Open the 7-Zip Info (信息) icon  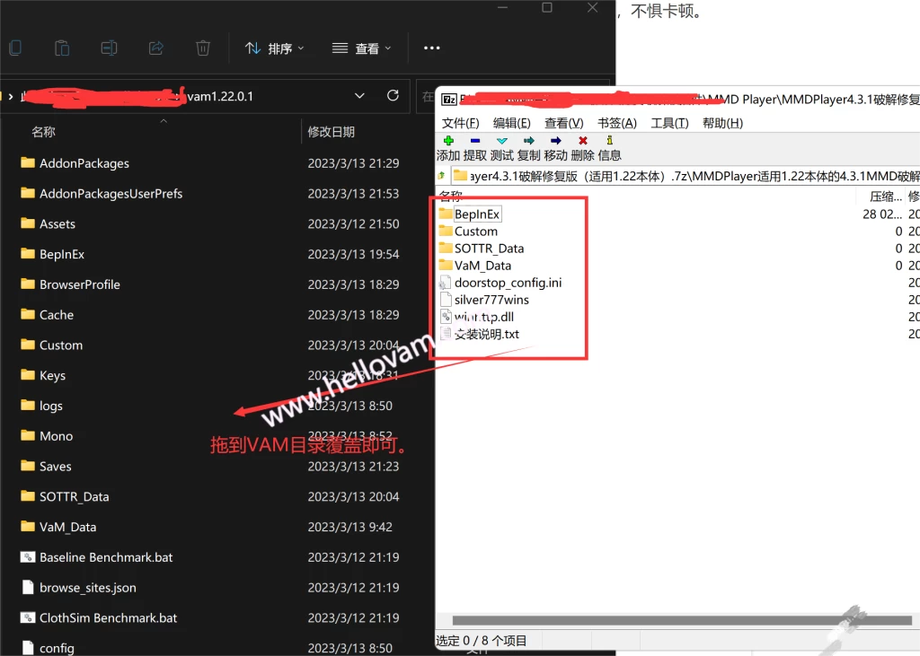609,141
